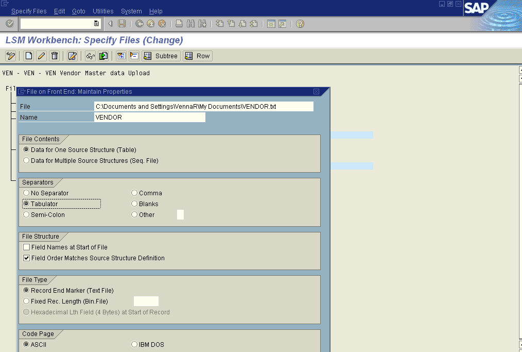Click the Row button
The image size is (522, 352).
(x=198, y=56)
